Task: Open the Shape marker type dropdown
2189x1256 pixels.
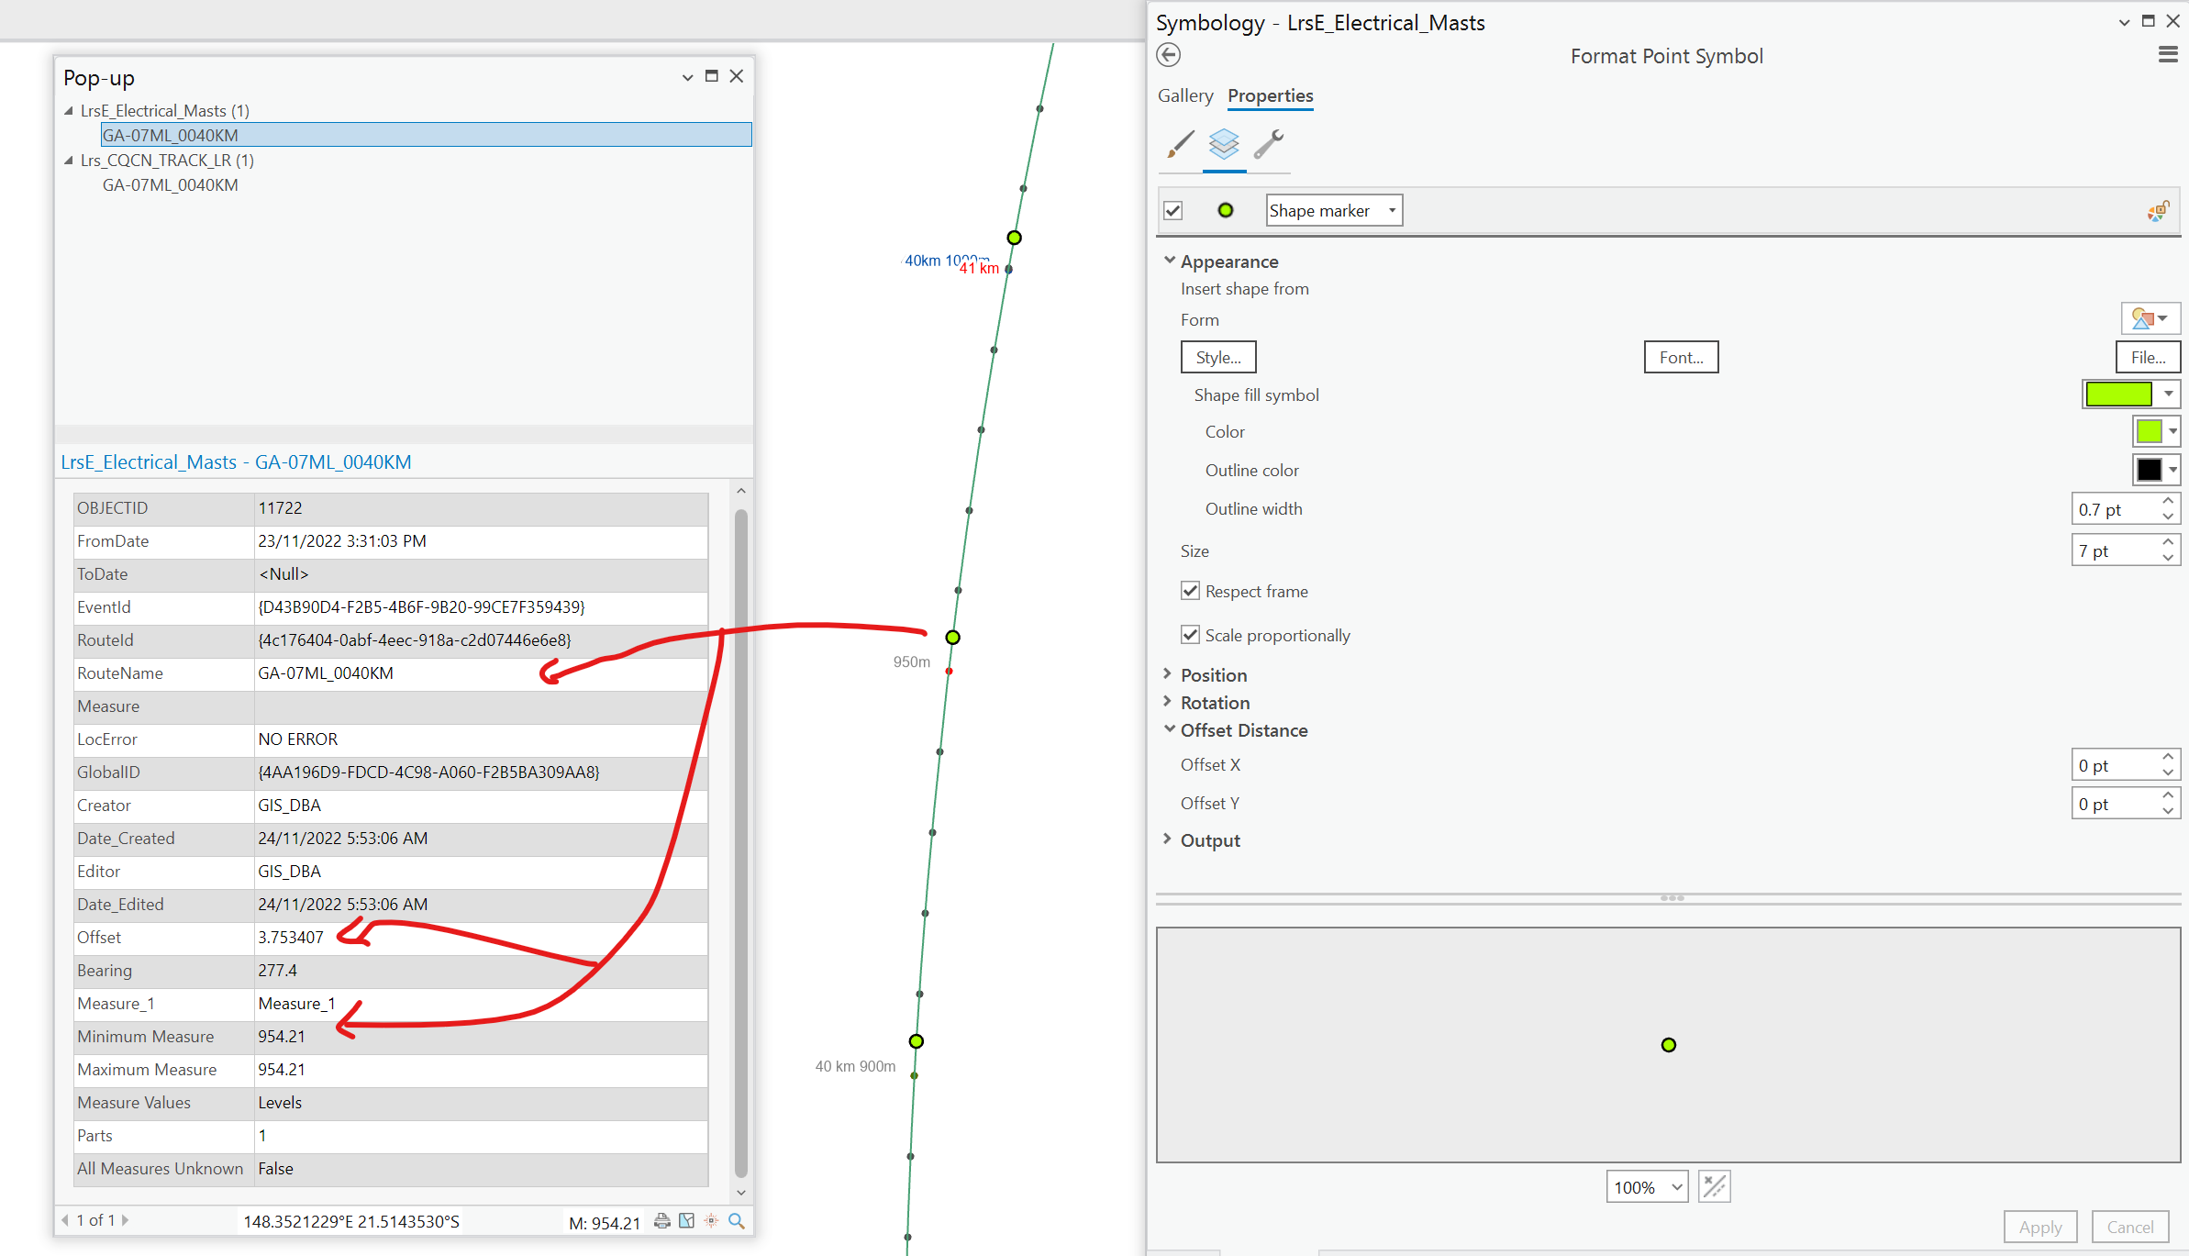Action: [x=1391, y=210]
